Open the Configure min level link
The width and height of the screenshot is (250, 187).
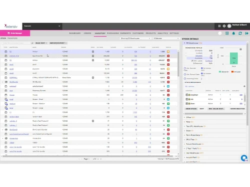[208, 61]
